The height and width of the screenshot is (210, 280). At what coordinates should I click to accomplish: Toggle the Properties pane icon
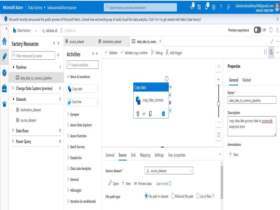[x=271, y=52]
